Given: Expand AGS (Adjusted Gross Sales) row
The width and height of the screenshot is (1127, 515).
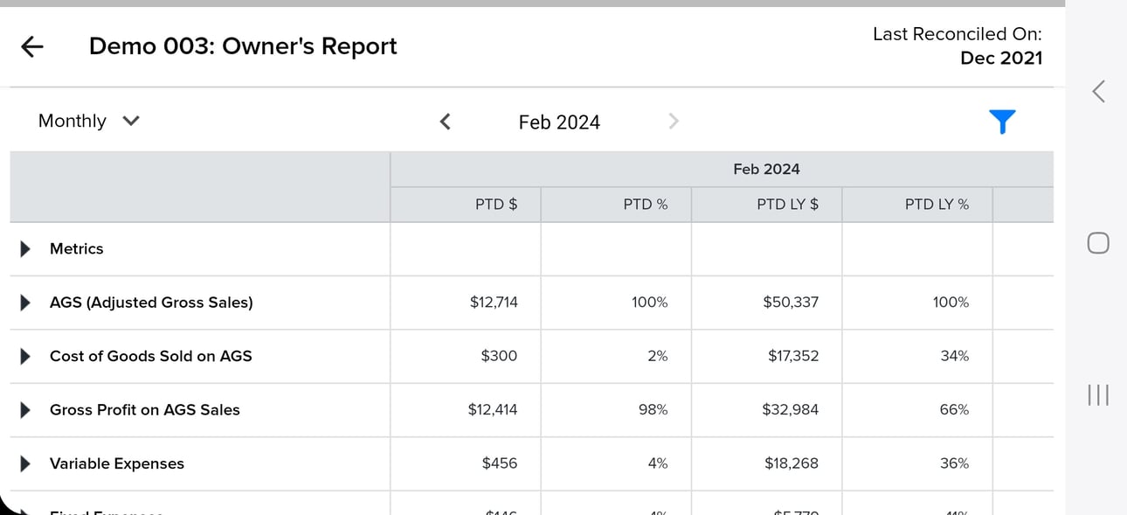Looking at the screenshot, I should point(25,303).
